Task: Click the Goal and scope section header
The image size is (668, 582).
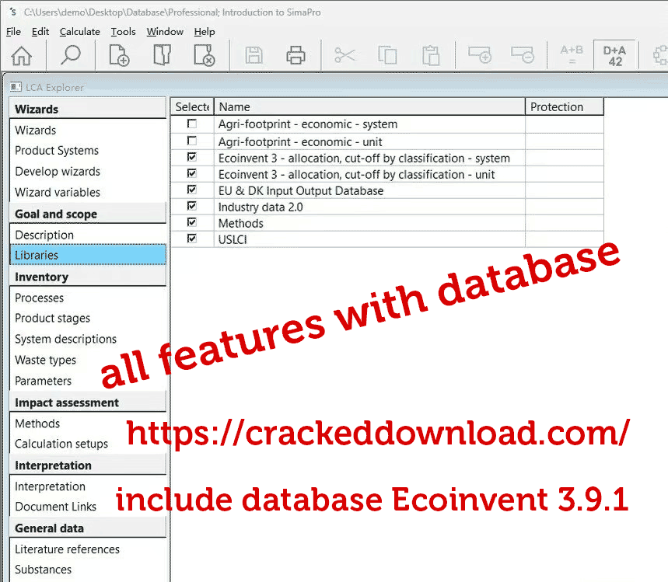Action: click(88, 214)
